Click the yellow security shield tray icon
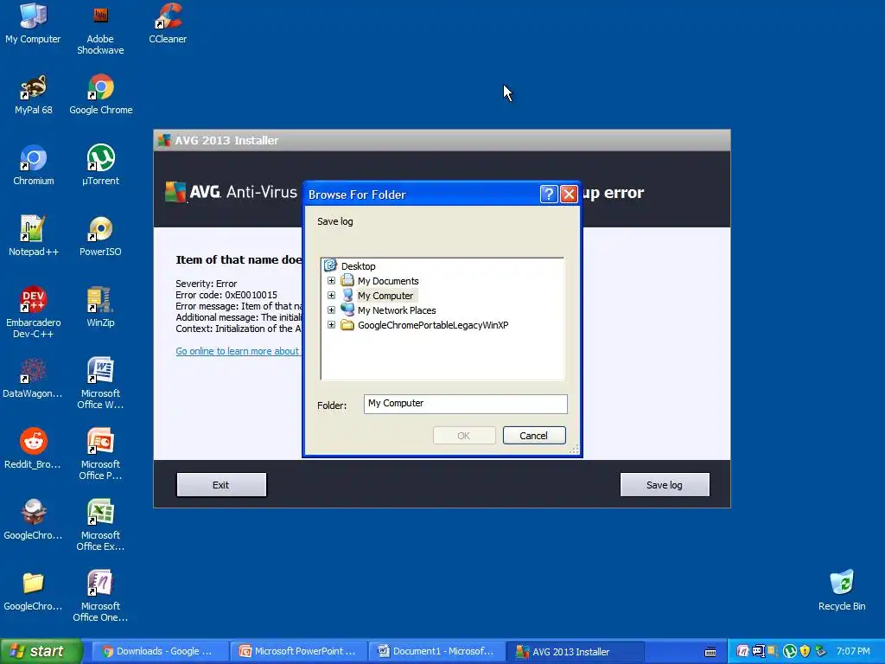885x664 pixels. pos(805,652)
